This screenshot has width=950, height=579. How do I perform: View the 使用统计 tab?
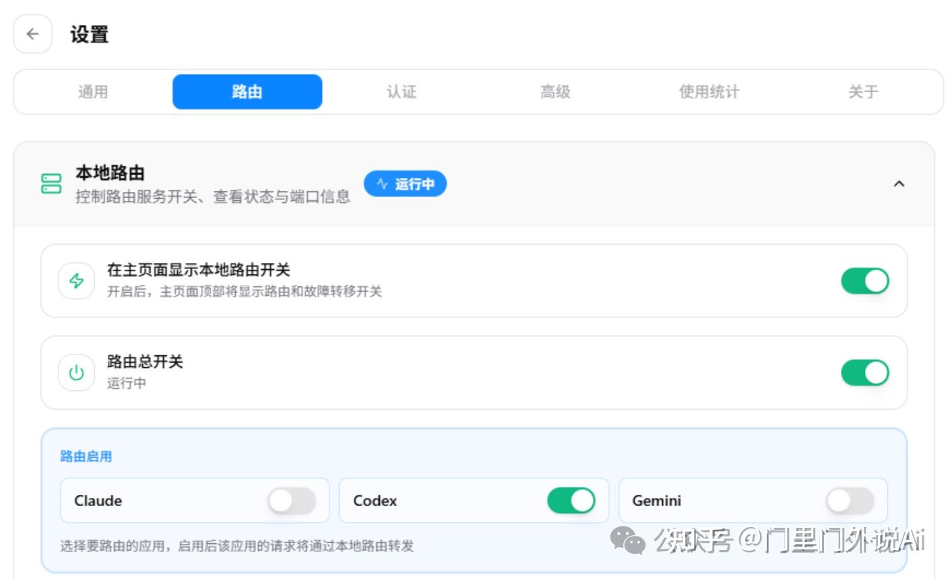(x=709, y=92)
